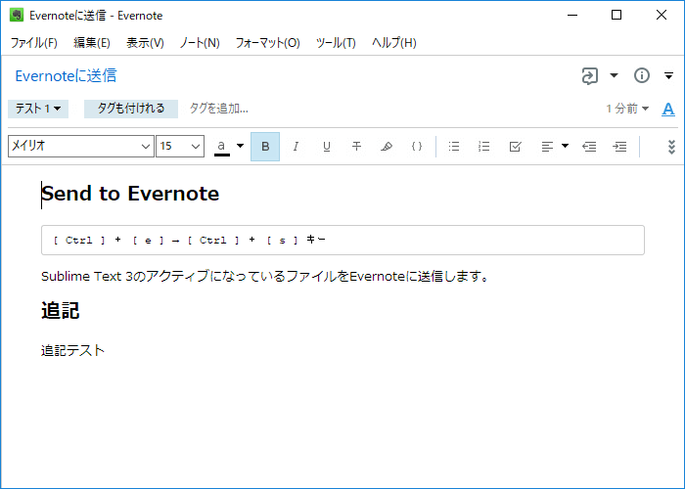The height and width of the screenshot is (489, 685).
Task: Click the 追記 heading
Action: click(61, 311)
